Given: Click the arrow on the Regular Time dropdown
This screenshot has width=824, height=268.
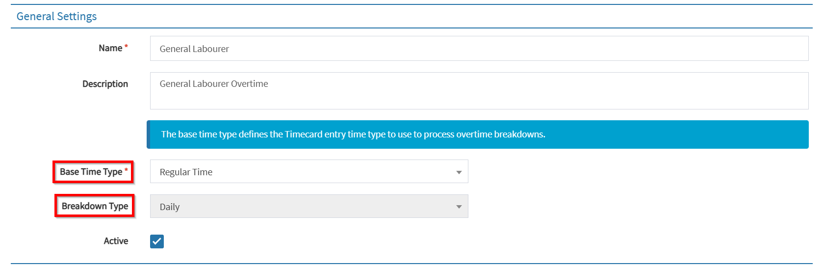Looking at the screenshot, I should 459,172.
